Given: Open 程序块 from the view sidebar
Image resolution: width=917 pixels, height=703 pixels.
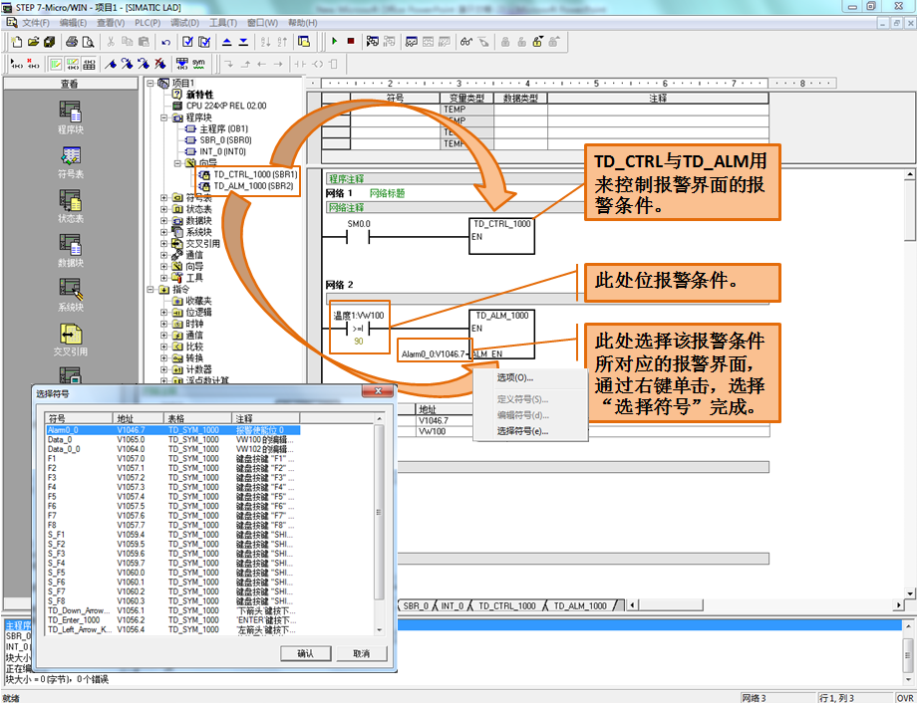Looking at the screenshot, I should pyautogui.click(x=70, y=117).
